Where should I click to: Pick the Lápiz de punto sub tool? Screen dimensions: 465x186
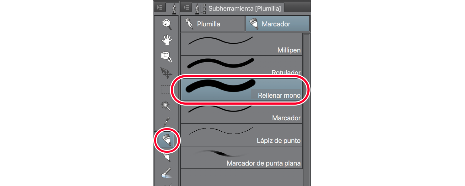(241, 135)
